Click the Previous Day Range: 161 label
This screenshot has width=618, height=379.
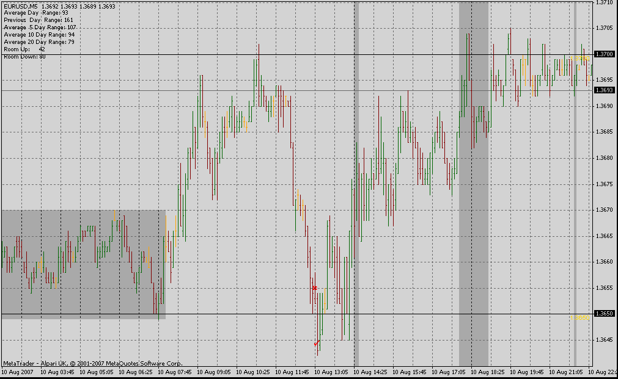coord(38,20)
